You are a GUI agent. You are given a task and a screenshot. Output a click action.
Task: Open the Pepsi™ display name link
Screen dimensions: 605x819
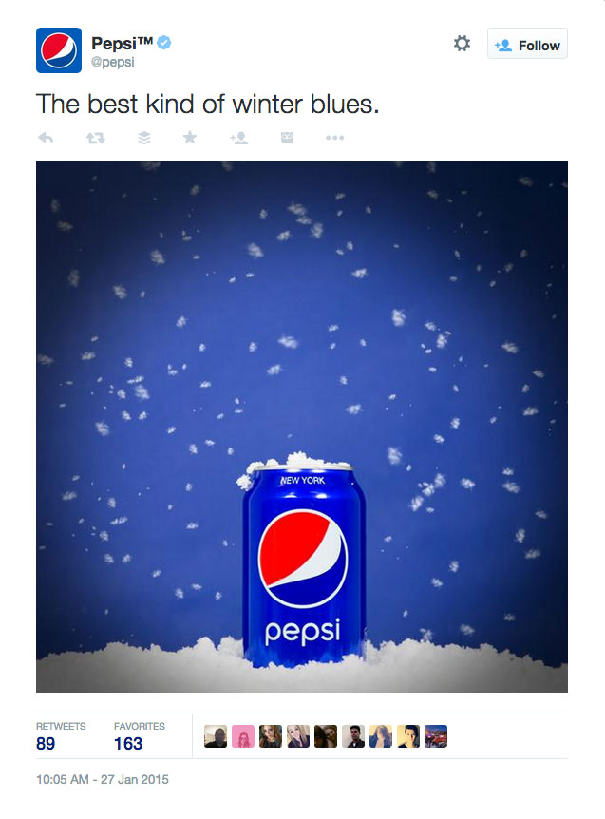[x=123, y=43]
